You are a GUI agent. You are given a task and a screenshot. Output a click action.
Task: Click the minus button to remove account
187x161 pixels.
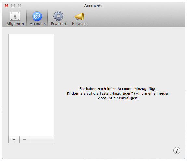click(25, 140)
